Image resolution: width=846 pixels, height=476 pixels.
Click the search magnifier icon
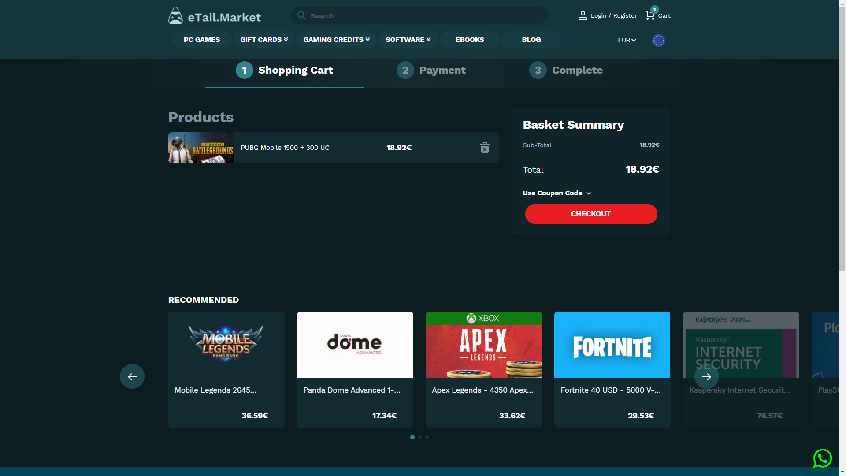301,15
